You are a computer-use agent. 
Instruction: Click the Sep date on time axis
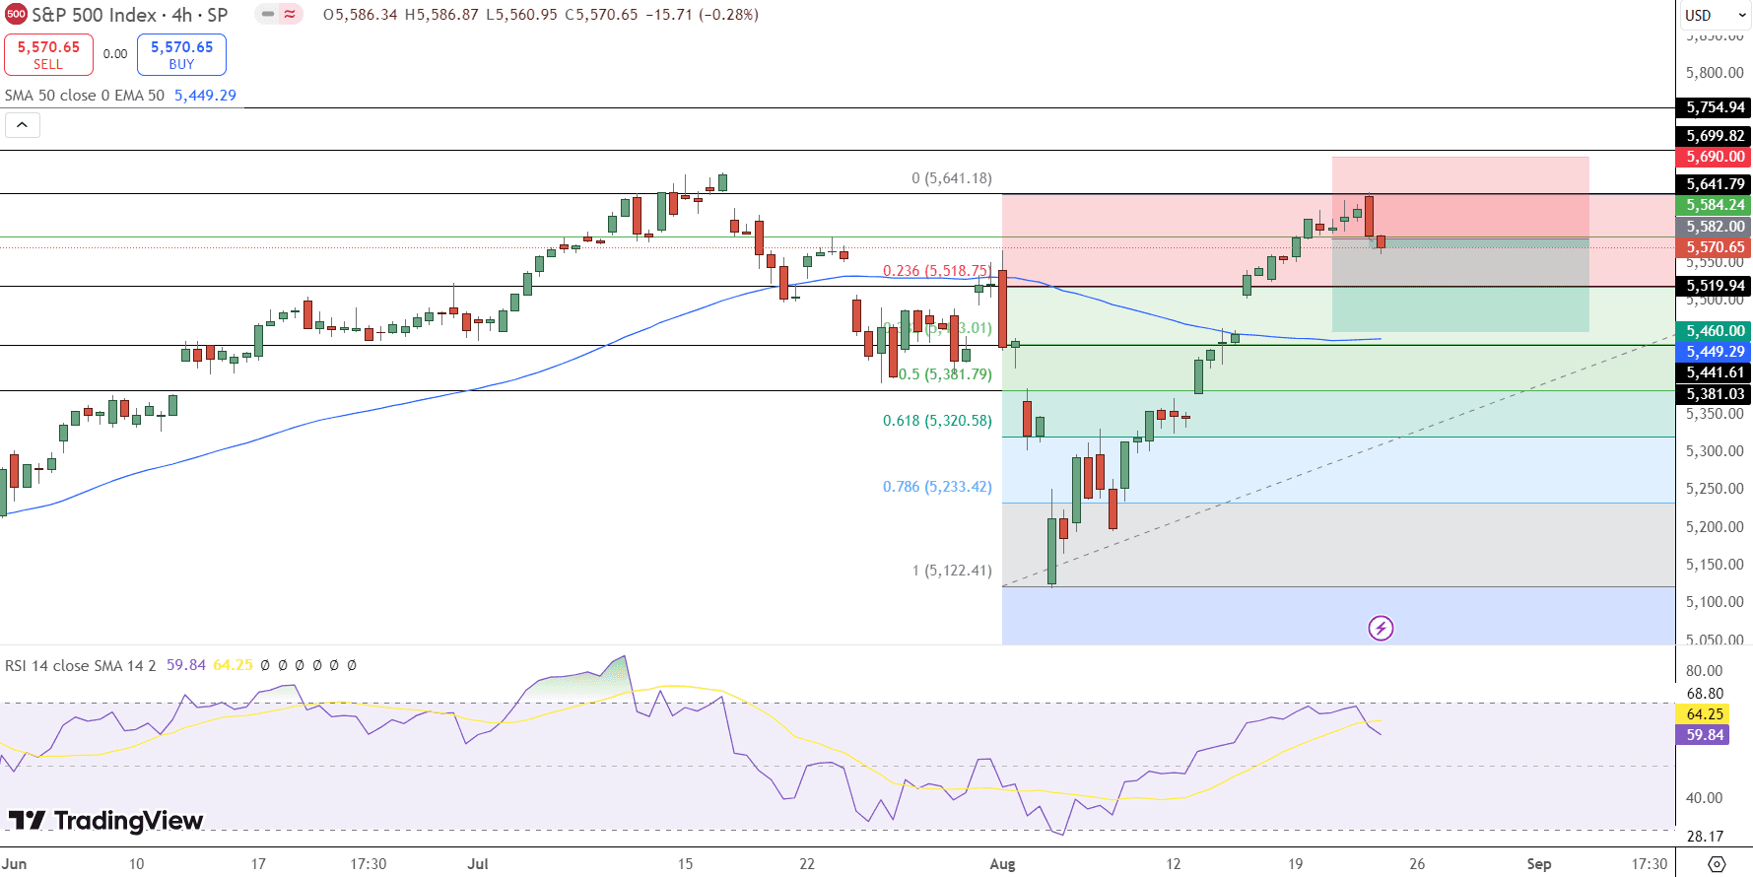[1539, 864]
